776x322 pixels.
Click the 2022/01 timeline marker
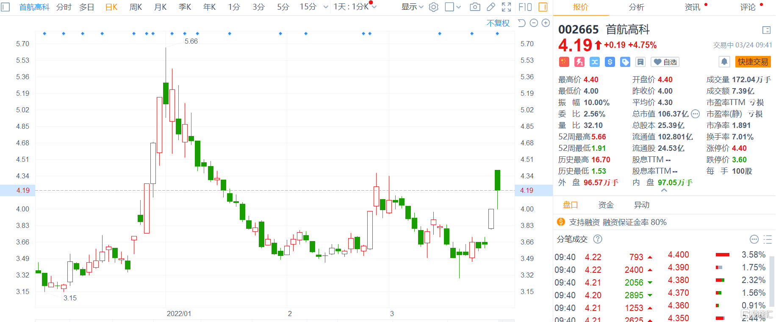pyautogui.click(x=179, y=314)
